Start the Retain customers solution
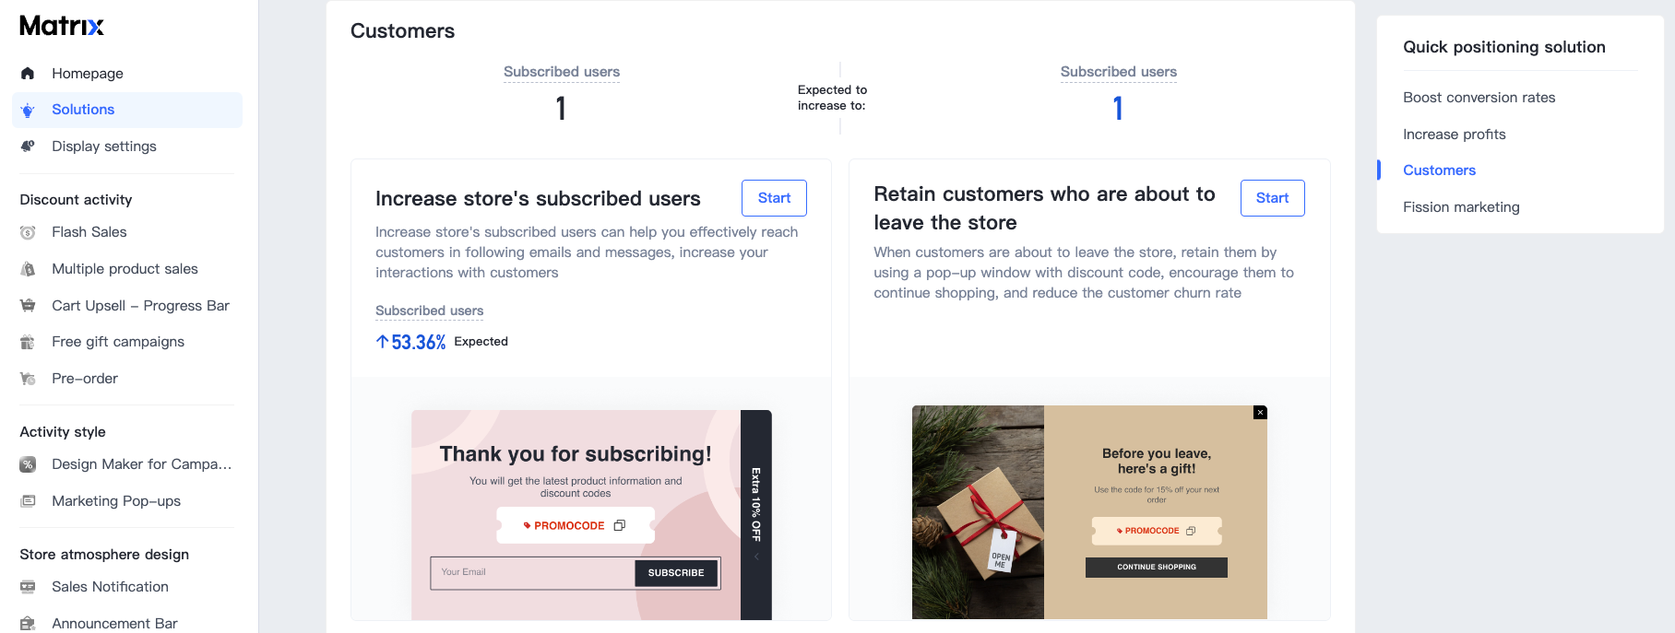Viewport: 1675px width, 633px height. pyautogui.click(x=1272, y=198)
